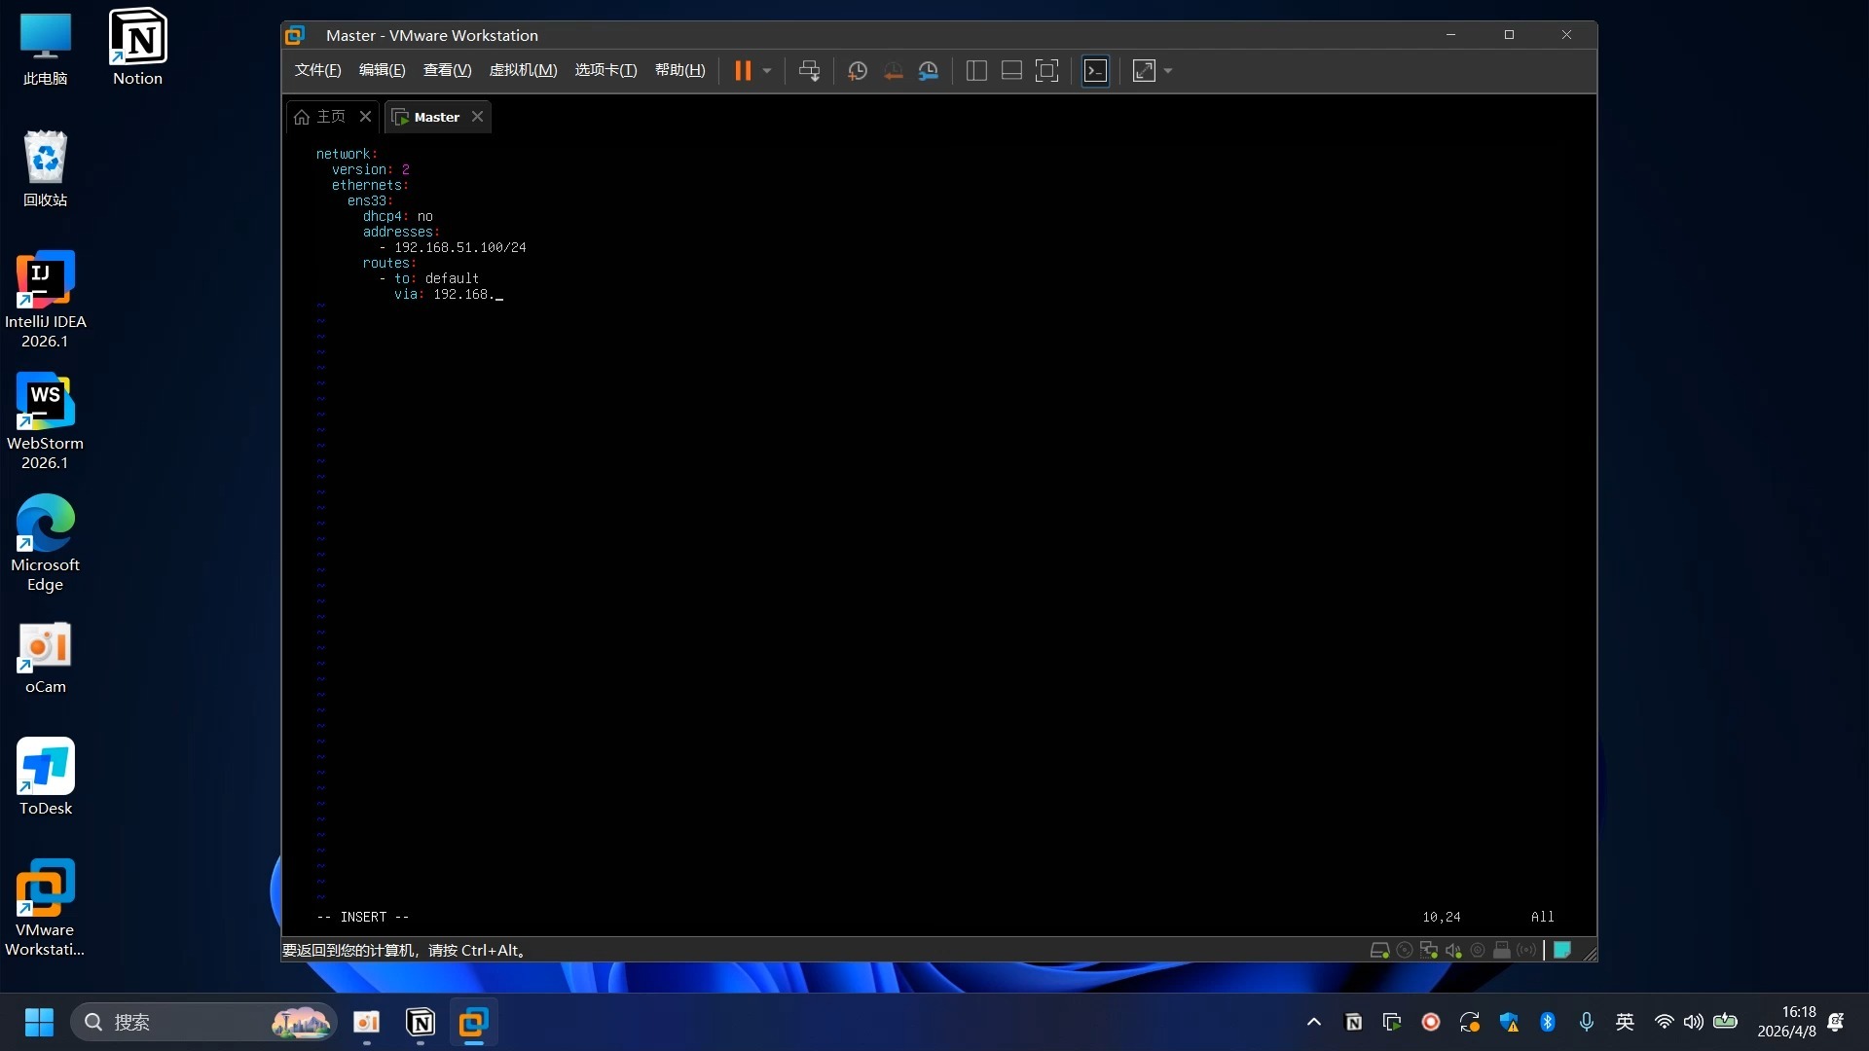This screenshot has width=1869, height=1051.
Task: Click the microphone tray icon
Action: point(1586,1022)
